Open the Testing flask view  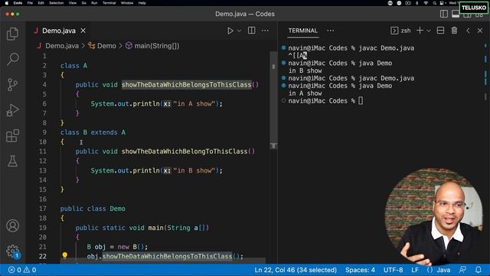tap(12, 161)
